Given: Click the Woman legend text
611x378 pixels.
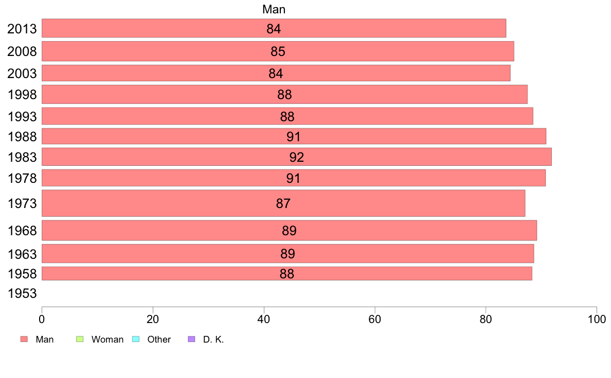Looking at the screenshot, I should [x=107, y=339].
